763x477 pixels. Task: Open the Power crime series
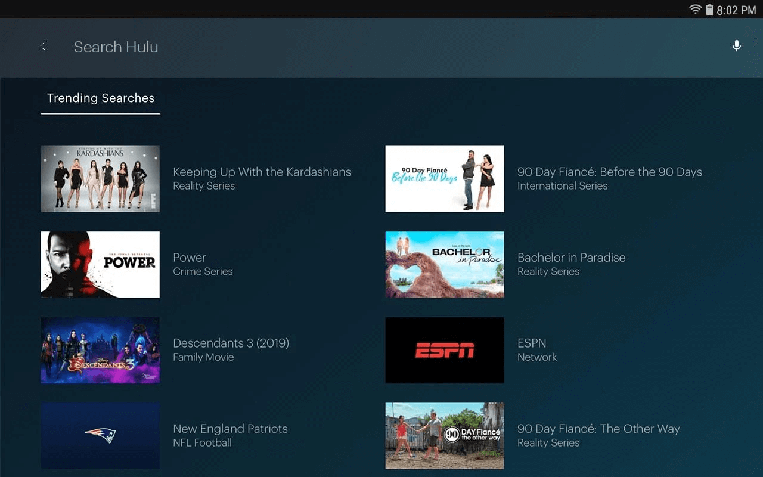[x=189, y=258]
